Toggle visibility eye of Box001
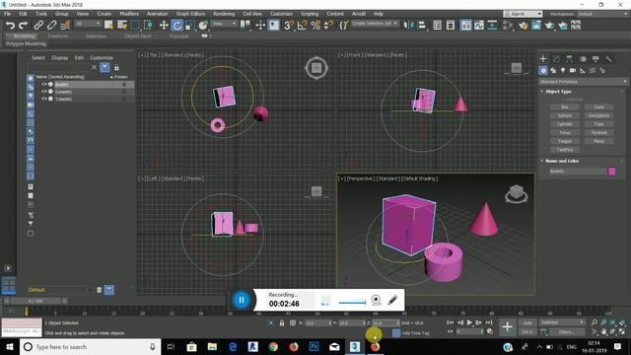 tap(43, 85)
